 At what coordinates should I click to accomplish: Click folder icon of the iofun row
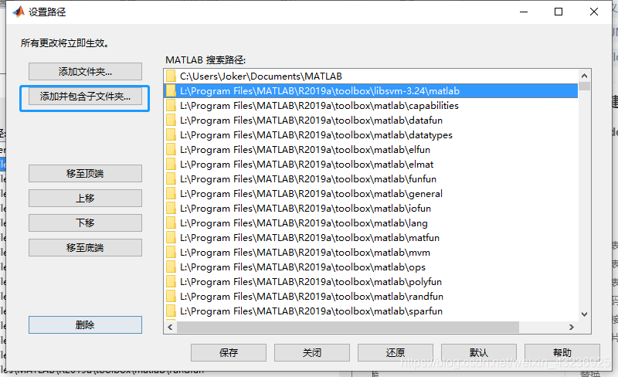point(171,209)
